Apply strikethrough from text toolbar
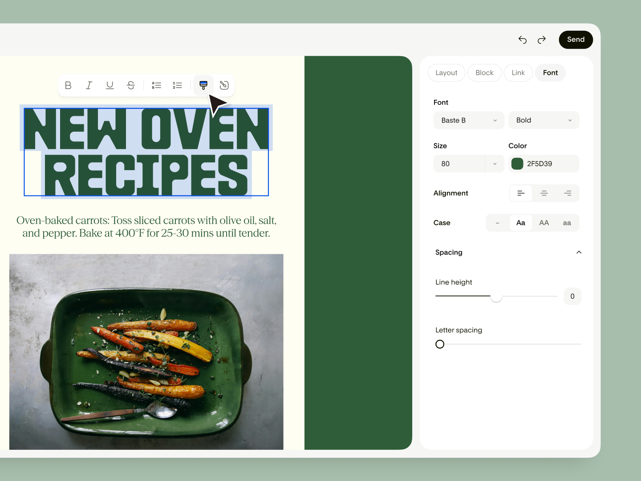The width and height of the screenshot is (641, 481). pos(131,85)
